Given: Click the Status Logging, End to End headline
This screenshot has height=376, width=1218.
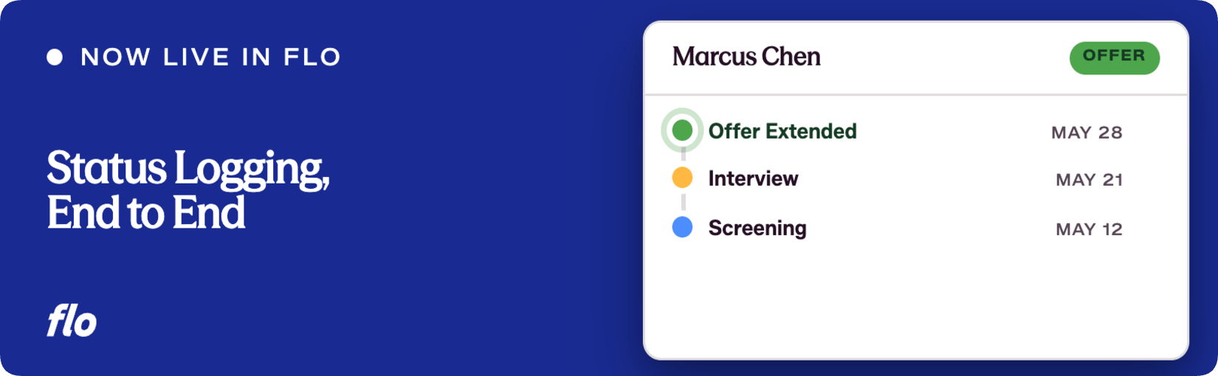Looking at the screenshot, I should [188, 190].
